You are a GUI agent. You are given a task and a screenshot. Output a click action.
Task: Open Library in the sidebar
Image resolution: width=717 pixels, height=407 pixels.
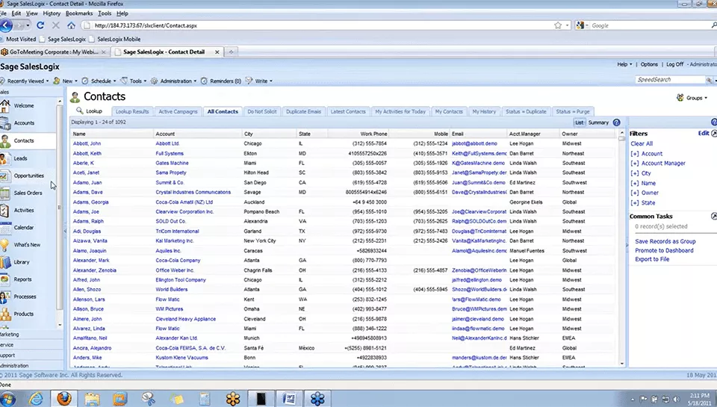coord(21,262)
